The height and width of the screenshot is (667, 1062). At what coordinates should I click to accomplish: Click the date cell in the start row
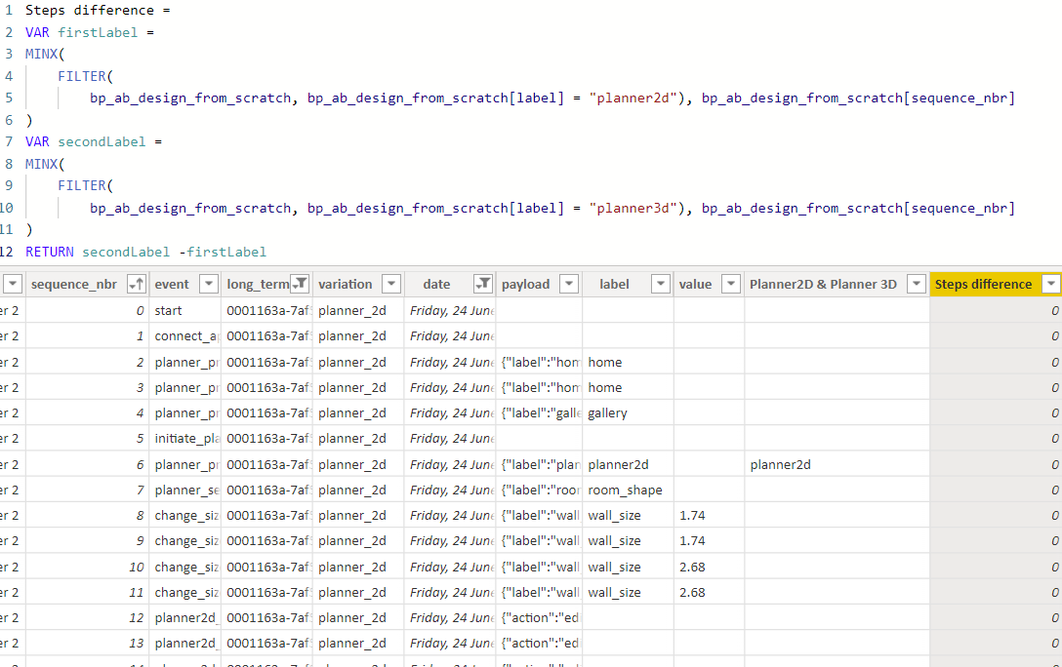[x=450, y=310]
